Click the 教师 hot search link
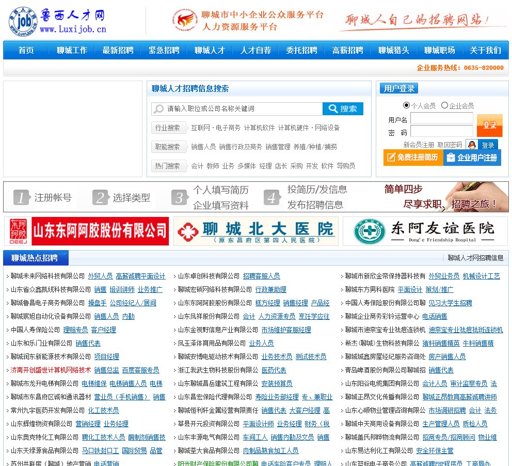The width and height of the screenshot is (512, 466). tap(213, 166)
